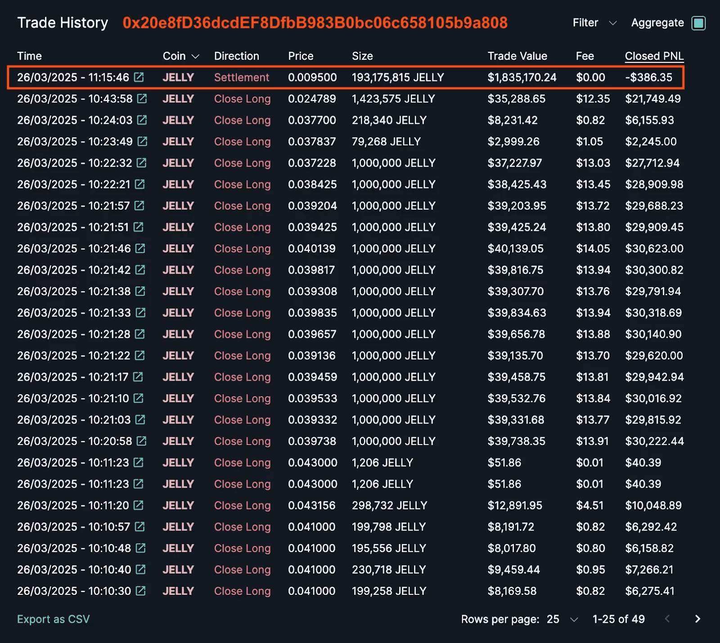Open the Filter dropdown
Image resolution: width=720 pixels, height=643 pixels.
(x=594, y=23)
